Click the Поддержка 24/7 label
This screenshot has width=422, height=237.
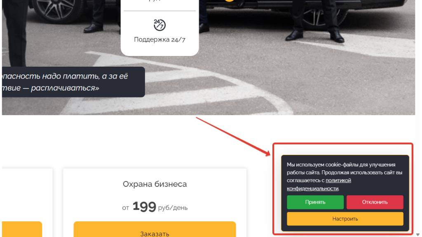pos(159,39)
